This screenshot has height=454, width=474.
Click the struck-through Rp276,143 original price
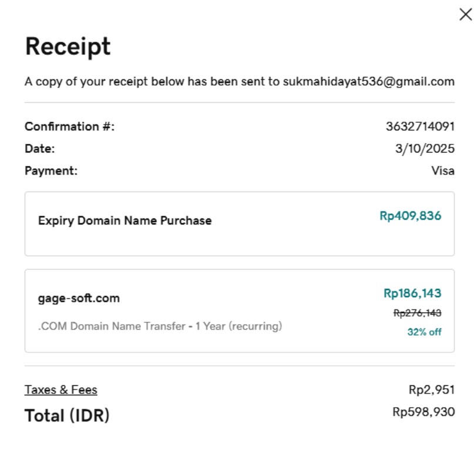pyautogui.click(x=417, y=314)
